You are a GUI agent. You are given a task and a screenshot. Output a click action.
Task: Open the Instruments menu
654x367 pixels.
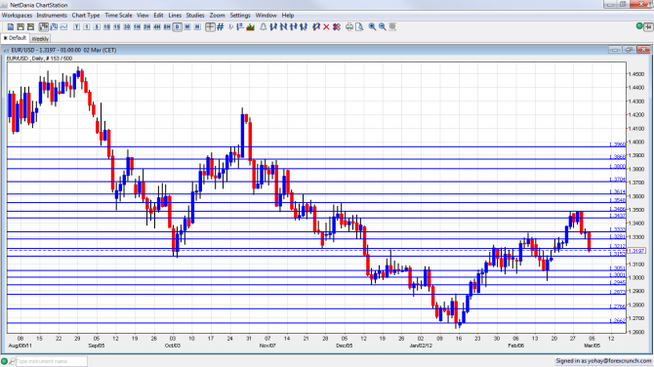[52, 16]
